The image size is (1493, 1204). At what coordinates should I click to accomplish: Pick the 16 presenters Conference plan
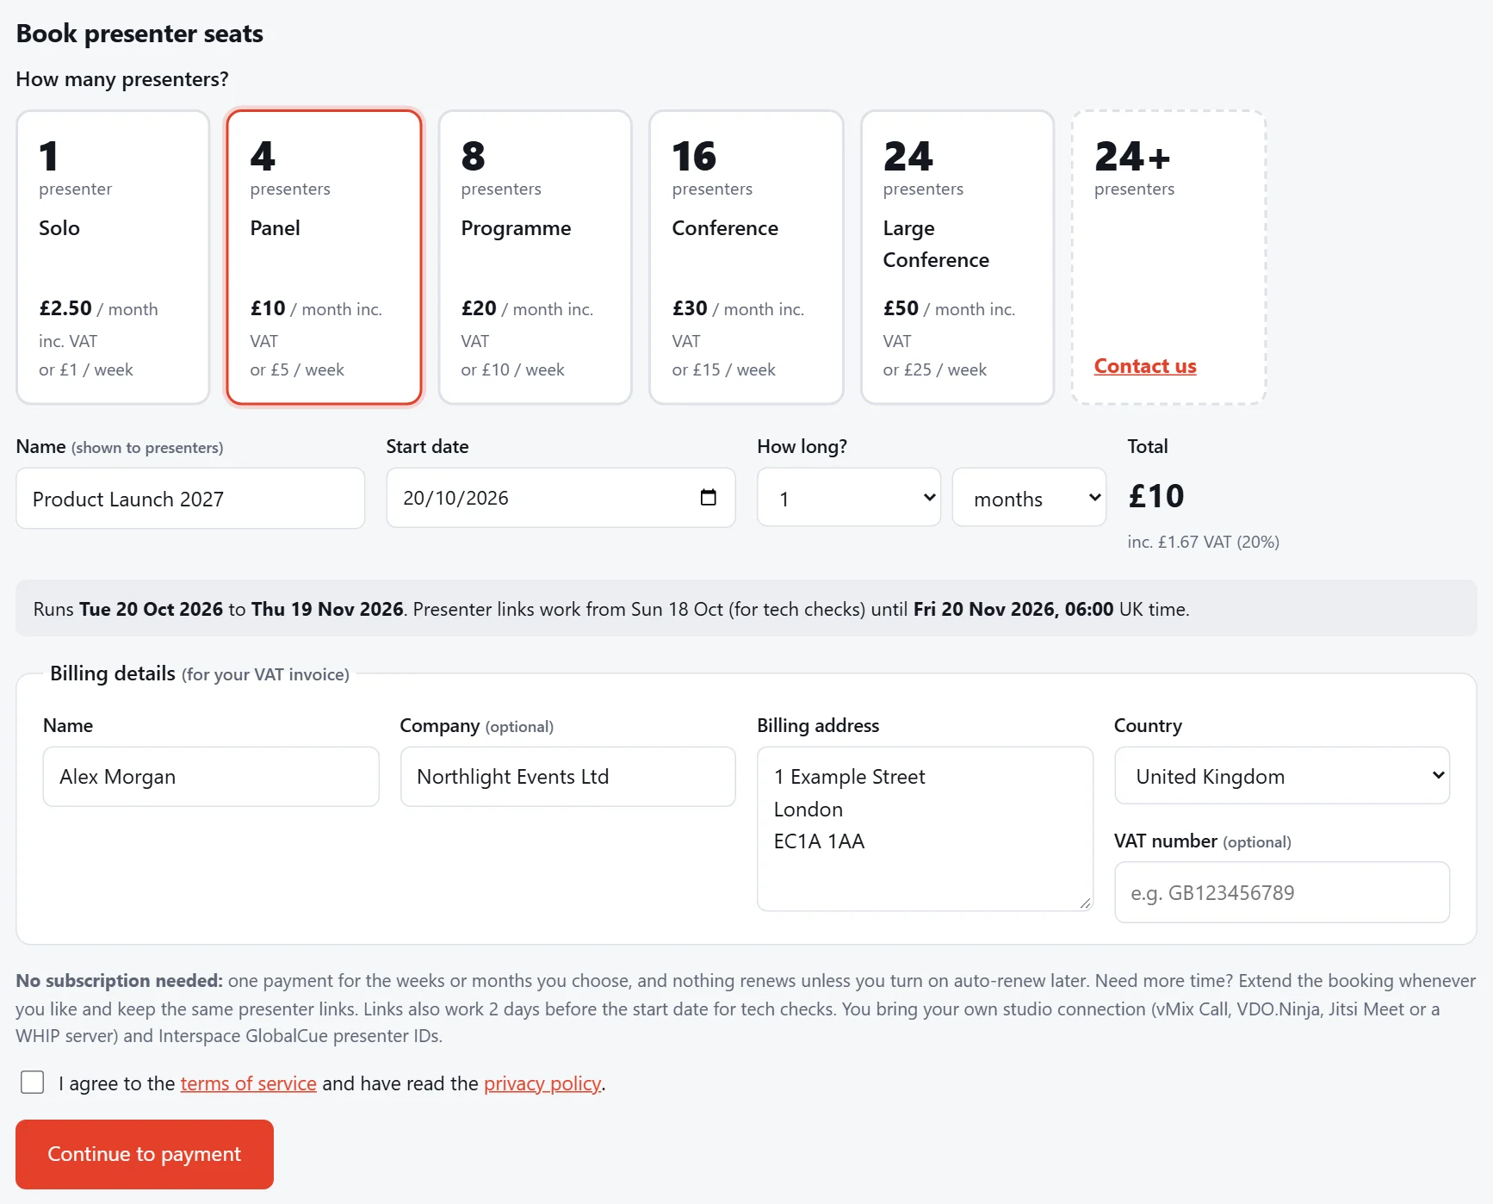click(x=746, y=257)
